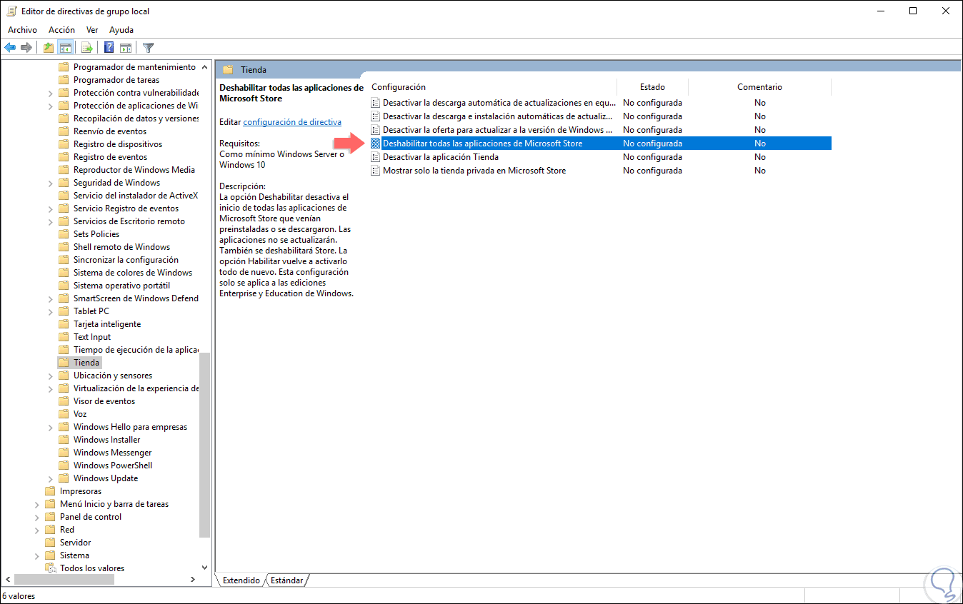Click the Sets Policies folder icon

[x=64, y=234]
